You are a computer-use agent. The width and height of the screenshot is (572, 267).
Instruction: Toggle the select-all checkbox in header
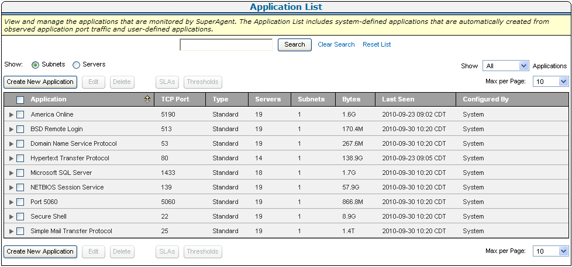click(x=20, y=100)
